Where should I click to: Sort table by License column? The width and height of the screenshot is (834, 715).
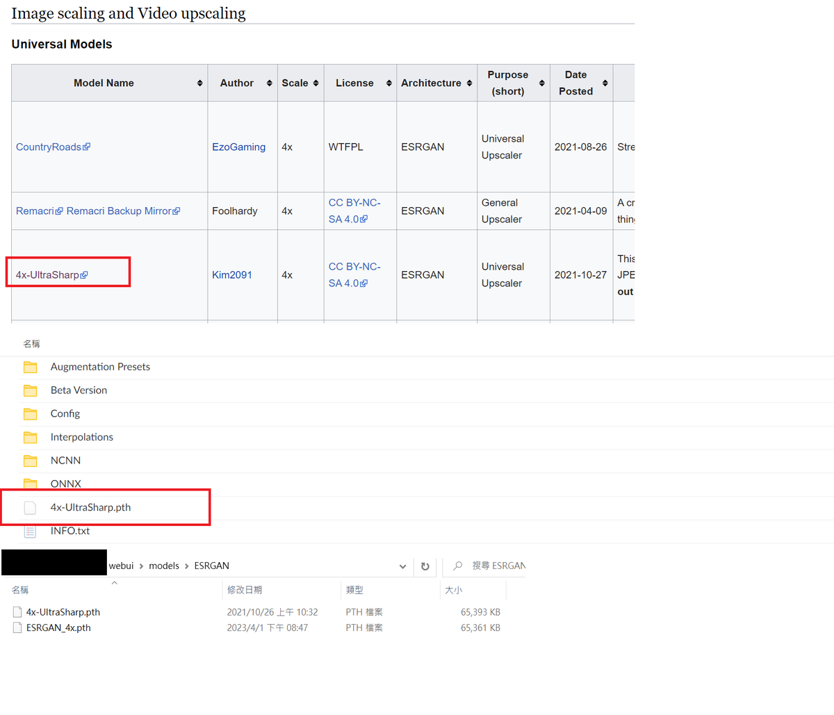(x=389, y=83)
